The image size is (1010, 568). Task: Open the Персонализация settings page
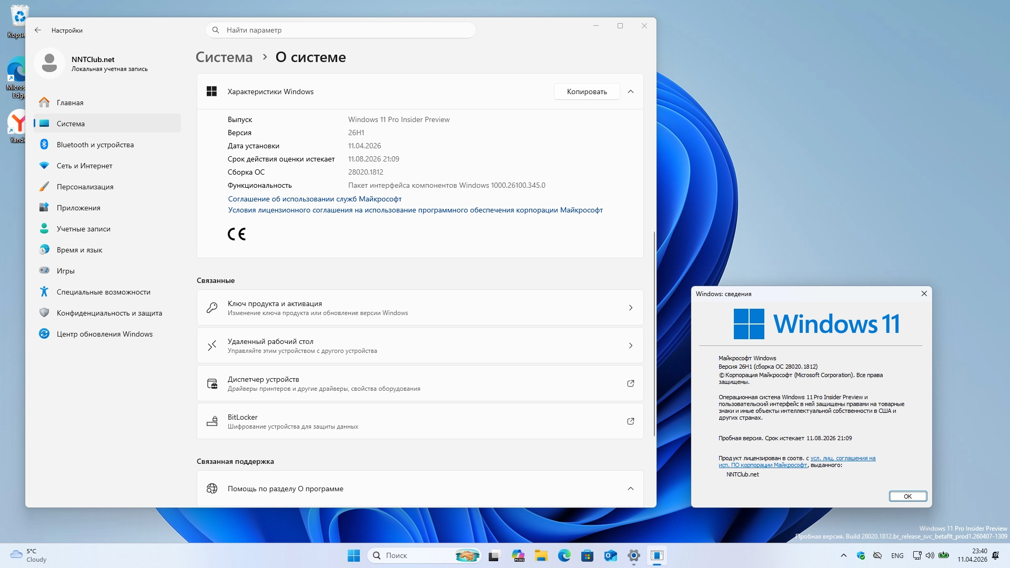tap(85, 187)
